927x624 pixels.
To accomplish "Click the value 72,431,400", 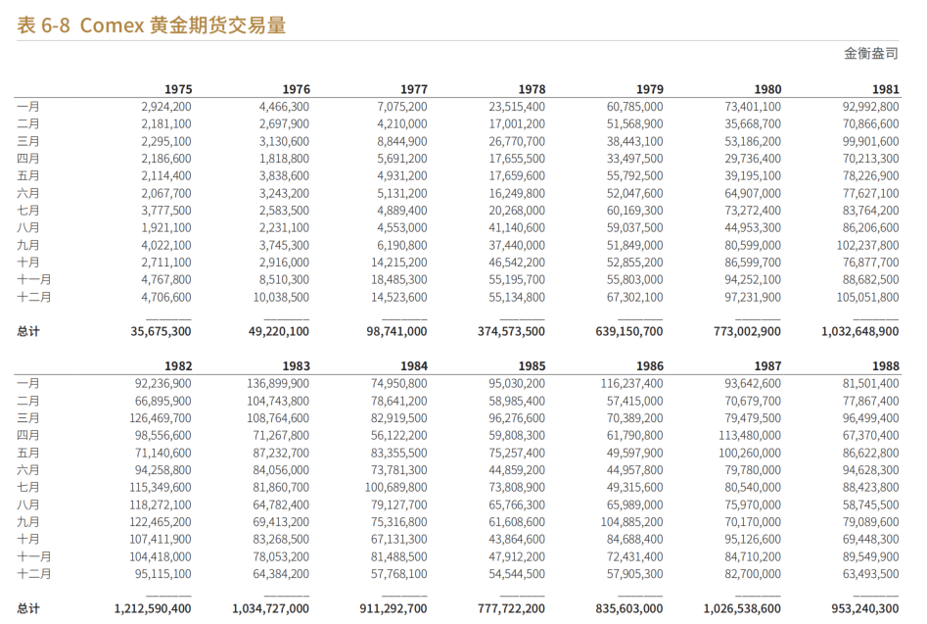I will click(635, 556).
